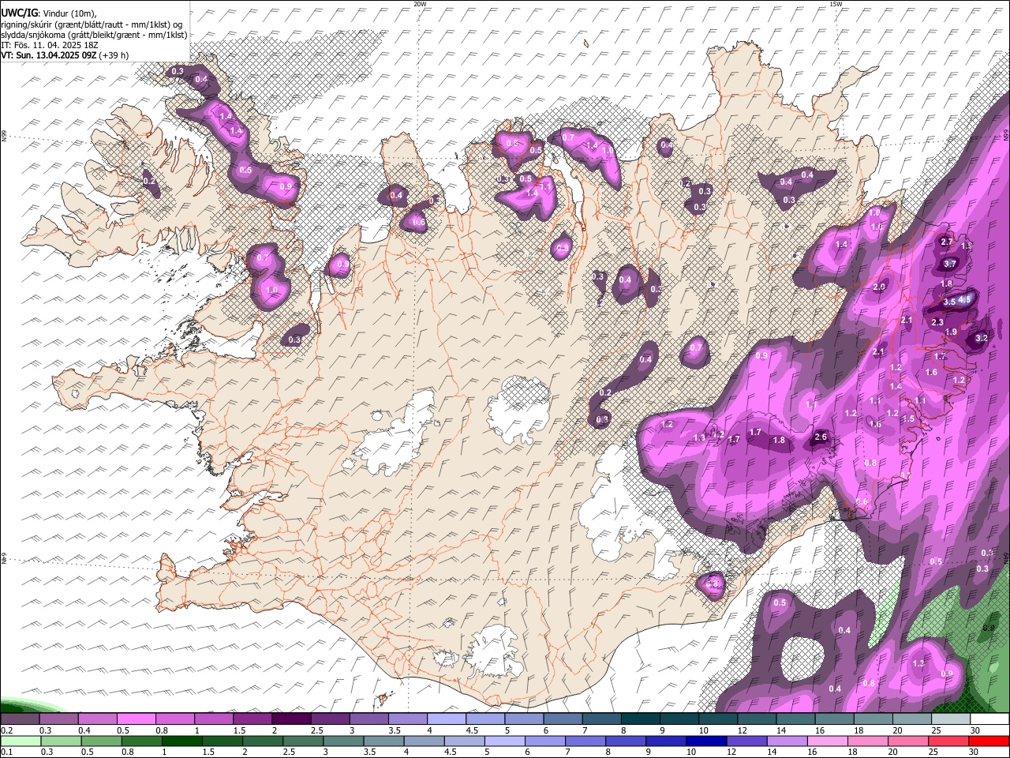Select pale lavender snow swatch between 4 and 4.5
The height and width of the screenshot is (758, 1010).
pos(445,719)
